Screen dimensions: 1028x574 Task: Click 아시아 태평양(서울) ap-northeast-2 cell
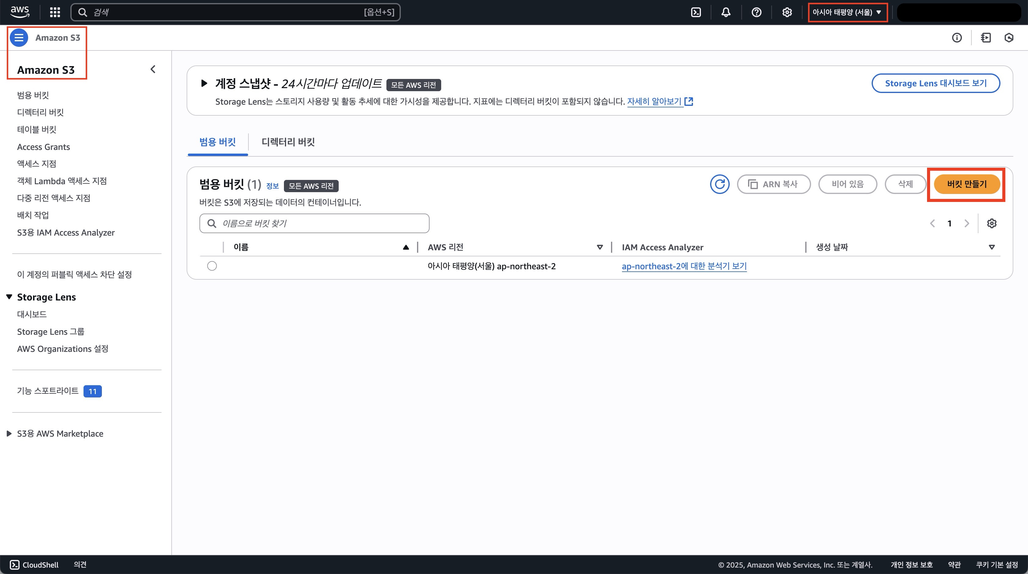coord(491,266)
